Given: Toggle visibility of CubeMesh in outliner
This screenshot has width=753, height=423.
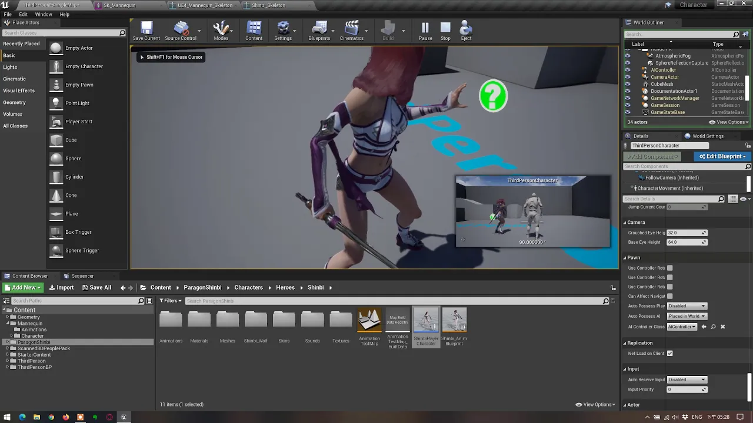Looking at the screenshot, I should coord(627,84).
